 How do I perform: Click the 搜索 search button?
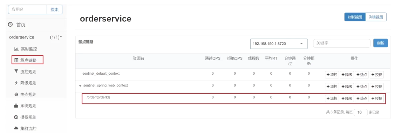54,9
